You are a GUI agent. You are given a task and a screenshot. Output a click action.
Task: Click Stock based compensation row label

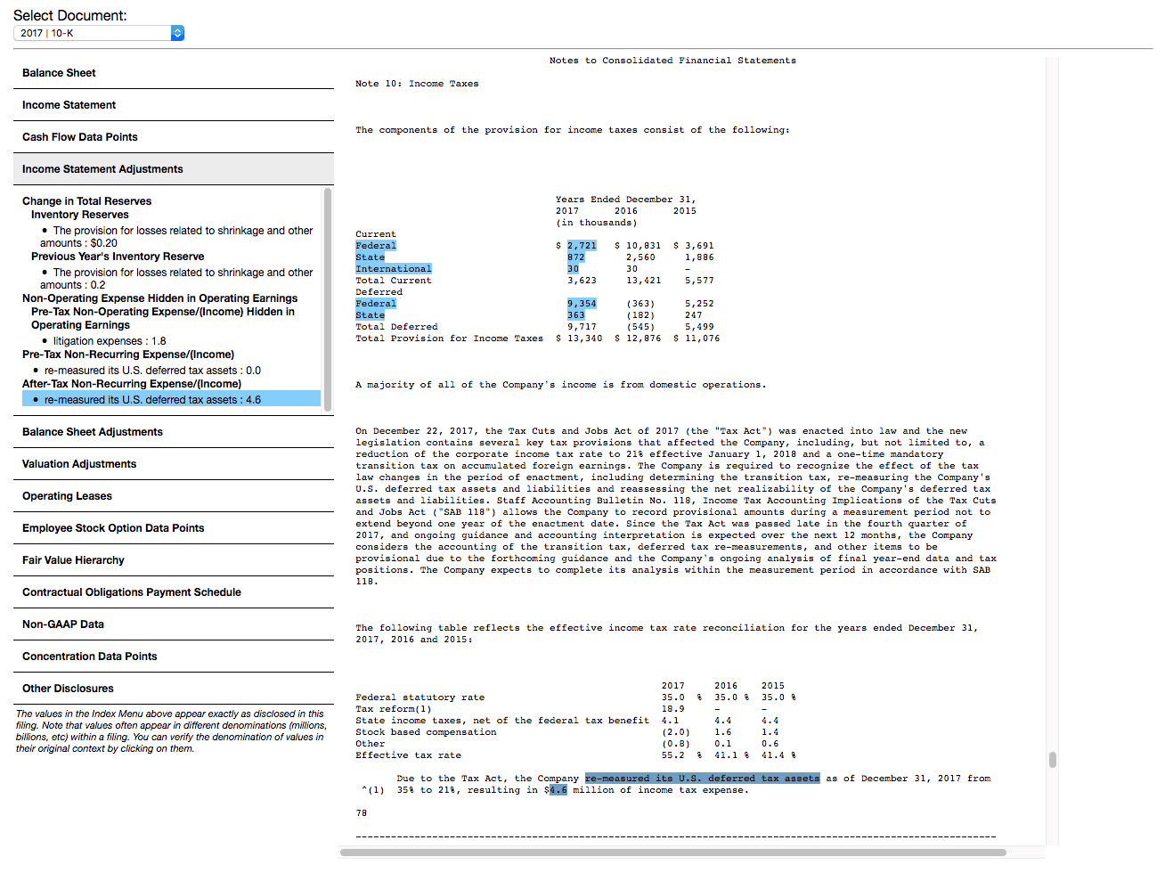click(426, 732)
